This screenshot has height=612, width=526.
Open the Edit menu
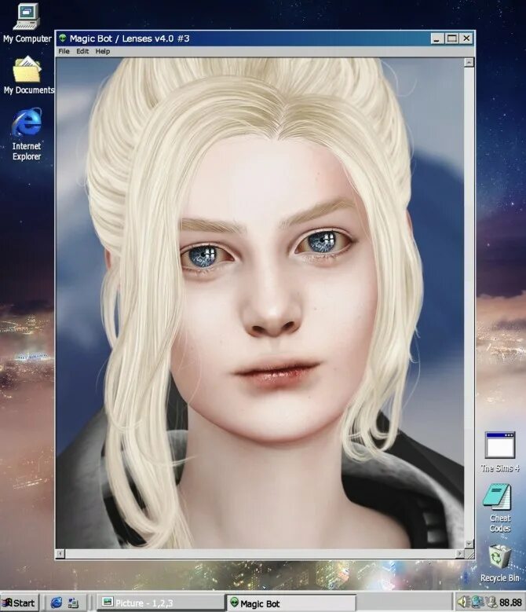(x=82, y=51)
